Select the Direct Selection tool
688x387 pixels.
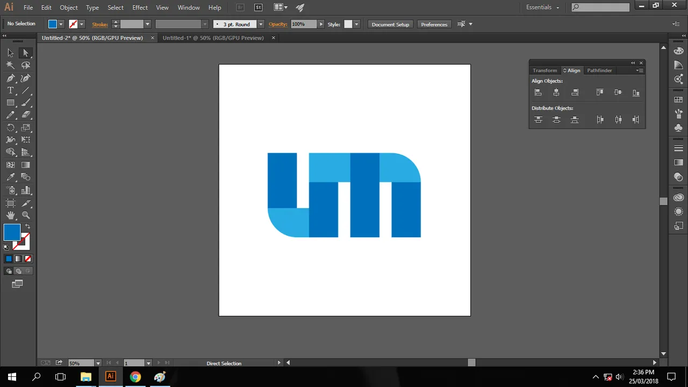tap(26, 53)
